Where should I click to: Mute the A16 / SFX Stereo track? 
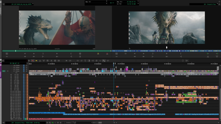(27, 97)
